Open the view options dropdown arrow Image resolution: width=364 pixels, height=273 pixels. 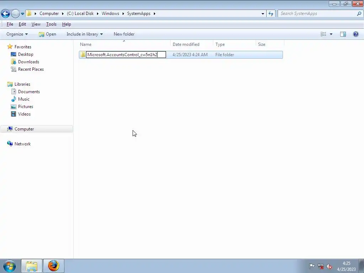coord(331,34)
